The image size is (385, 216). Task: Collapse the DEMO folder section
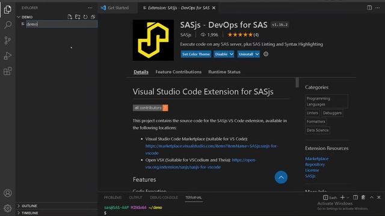coord(26,17)
